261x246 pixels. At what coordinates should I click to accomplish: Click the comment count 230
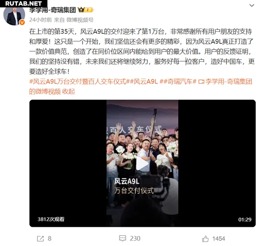[x=135, y=239]
